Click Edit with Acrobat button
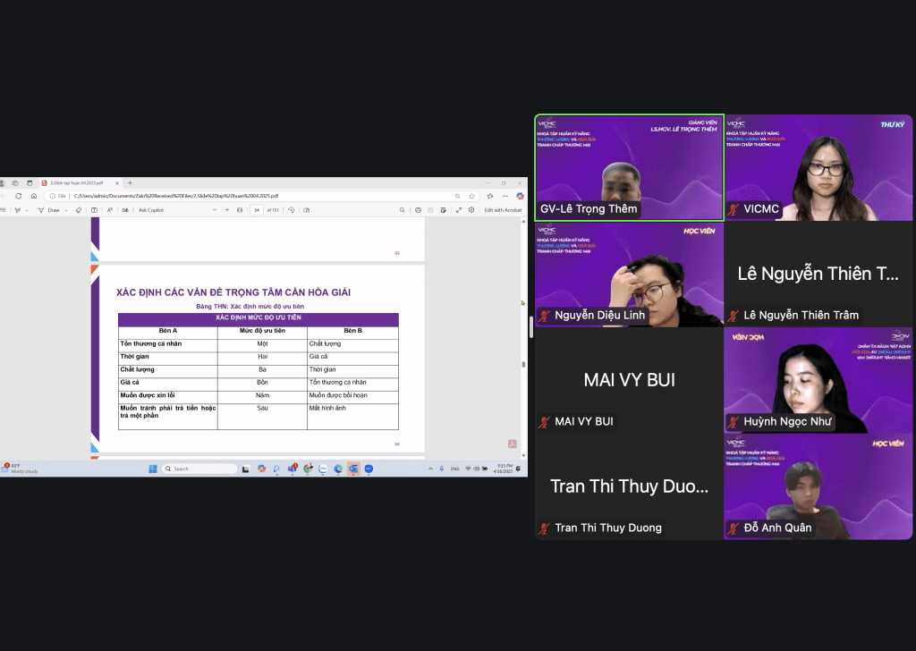 503,210
